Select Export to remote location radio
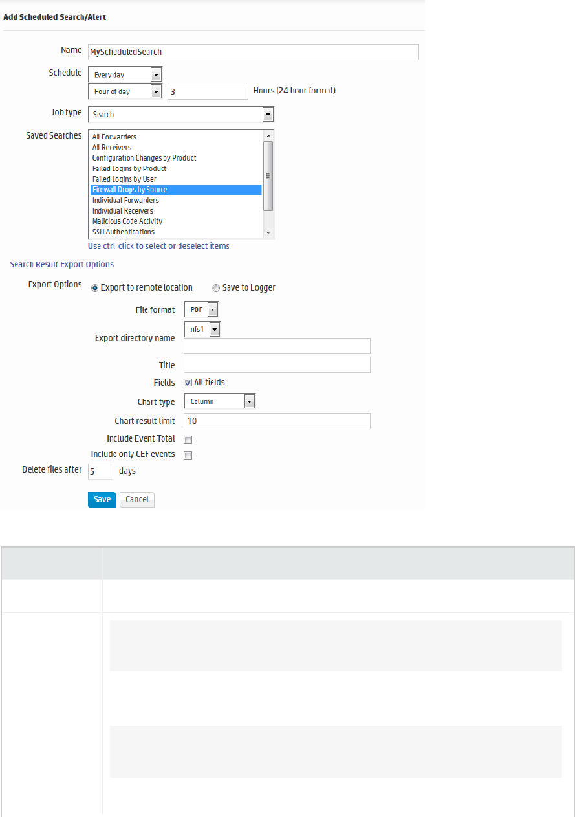 tap(95, 288)
